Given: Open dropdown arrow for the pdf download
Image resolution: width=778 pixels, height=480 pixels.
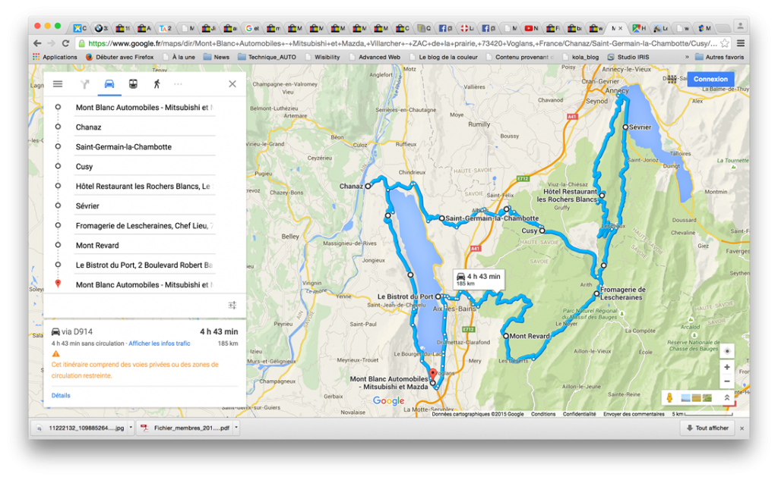Looking at the screenshot, I should point(236,428).
